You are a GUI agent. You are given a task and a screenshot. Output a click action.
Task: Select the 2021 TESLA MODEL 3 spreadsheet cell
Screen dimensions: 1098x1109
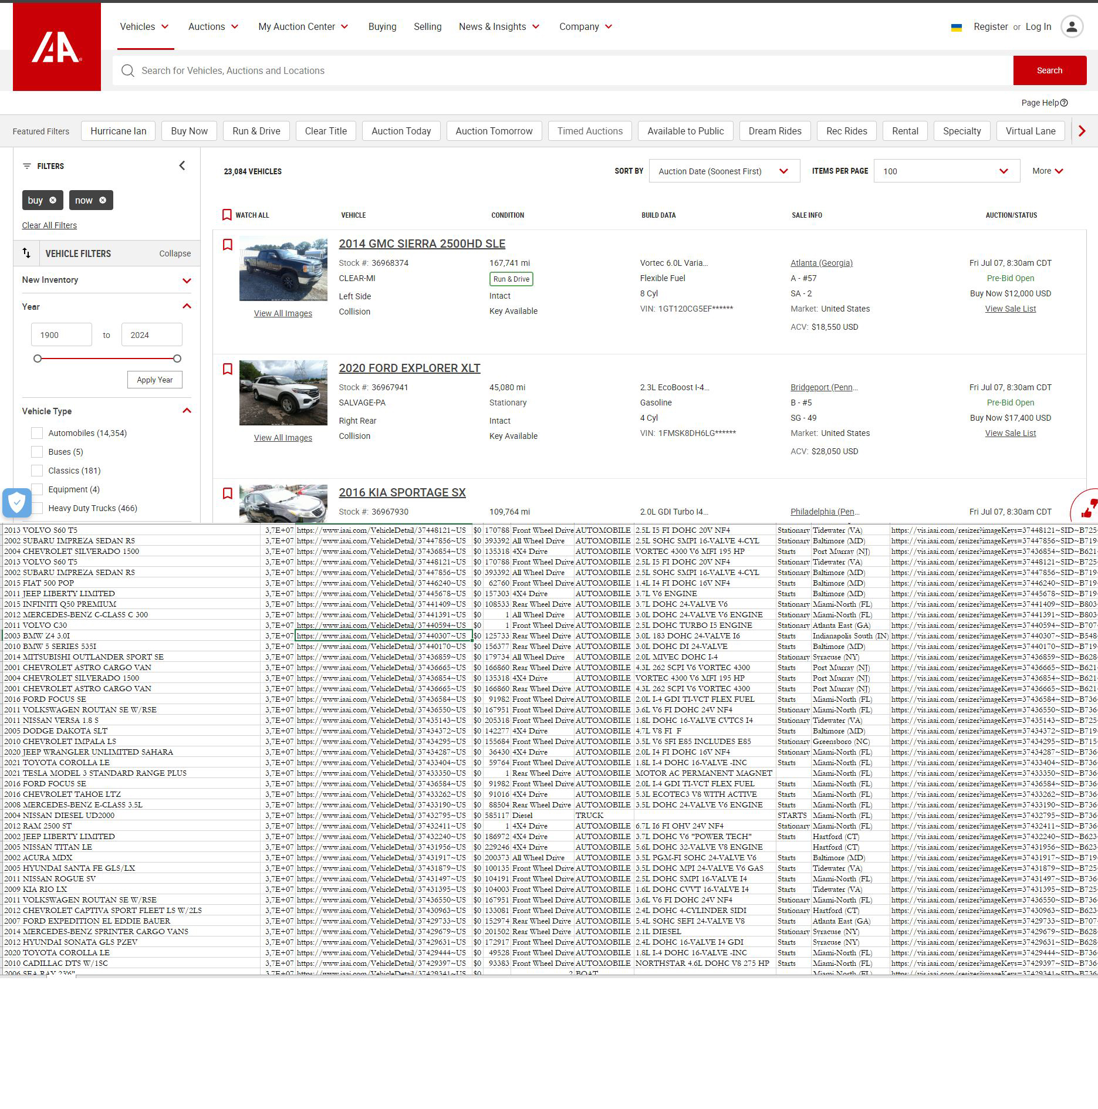tap(131, 773)
